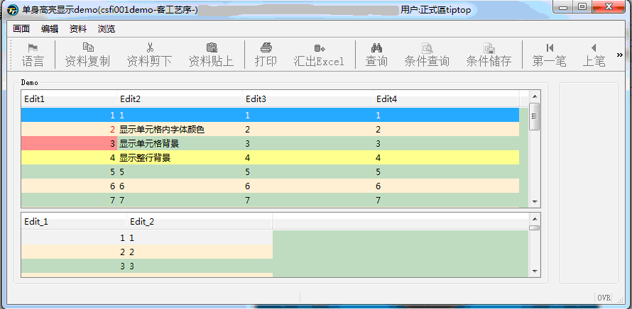This screenshot has height=309, width=632.
Task: Click OVR indicator in status bar
Action: coord(604,298)
